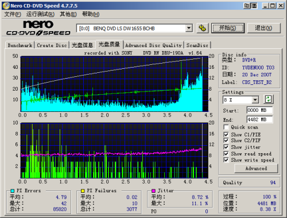
Task: Click the PI Errors maximum value 42
Action: (x=64, y=203)
